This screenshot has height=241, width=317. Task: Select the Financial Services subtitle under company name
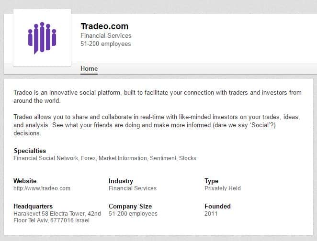pos(106,36)
